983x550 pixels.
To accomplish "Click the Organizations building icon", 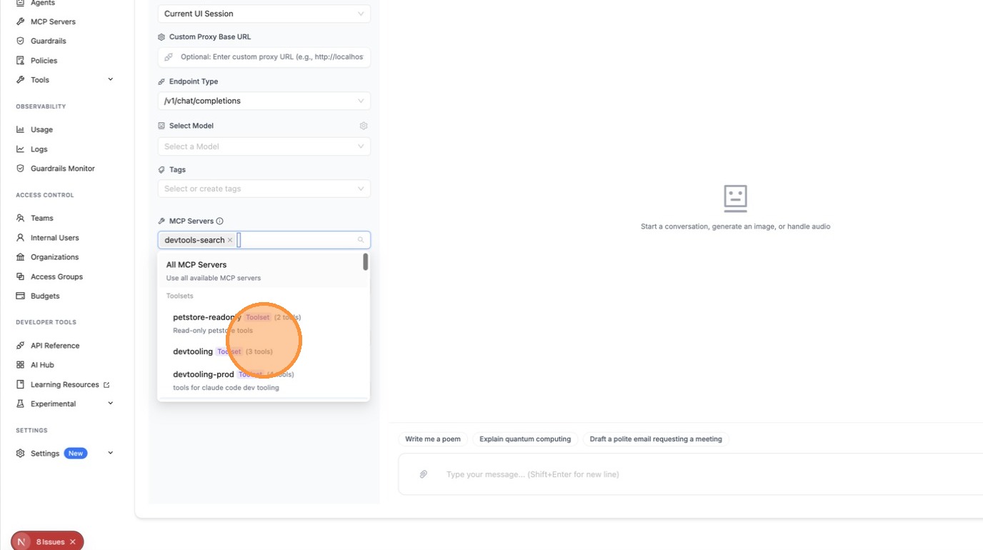I will 20,256.
